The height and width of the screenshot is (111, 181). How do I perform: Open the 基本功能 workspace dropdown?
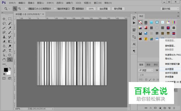(170, 9)
